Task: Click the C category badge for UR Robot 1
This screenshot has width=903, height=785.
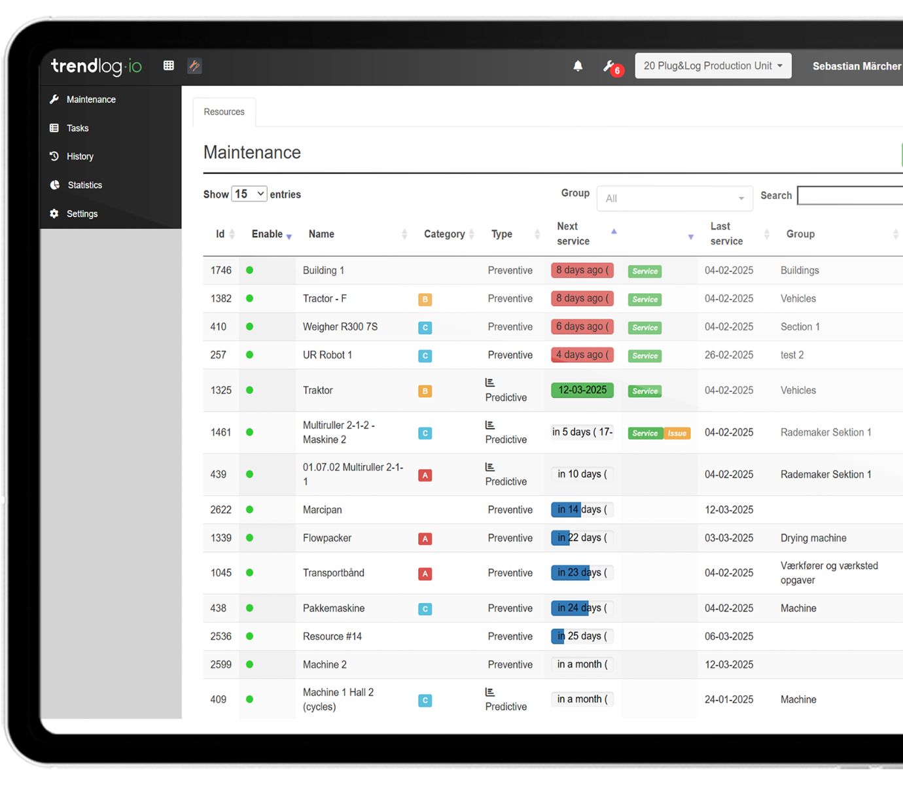Action: point(425,356)
